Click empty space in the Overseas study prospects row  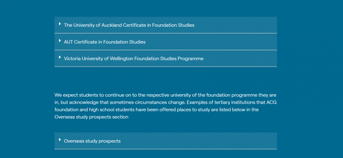coord(199,141)
